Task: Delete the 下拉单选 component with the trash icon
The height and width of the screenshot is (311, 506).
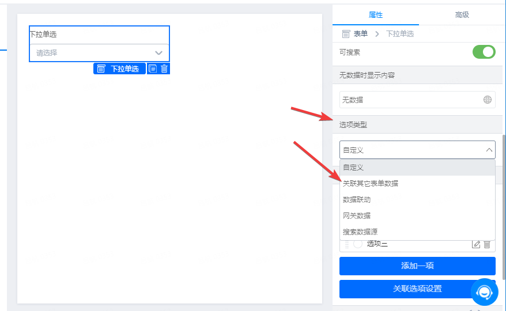Action: [x=164, y=69]
